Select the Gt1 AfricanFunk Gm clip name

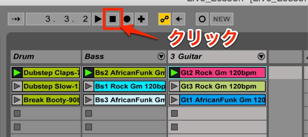(223, 100)
